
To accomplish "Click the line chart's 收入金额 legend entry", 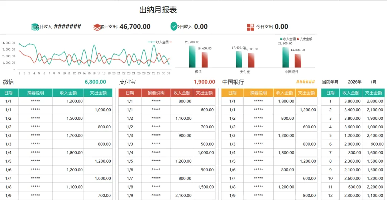I will (x=158, y=42).
